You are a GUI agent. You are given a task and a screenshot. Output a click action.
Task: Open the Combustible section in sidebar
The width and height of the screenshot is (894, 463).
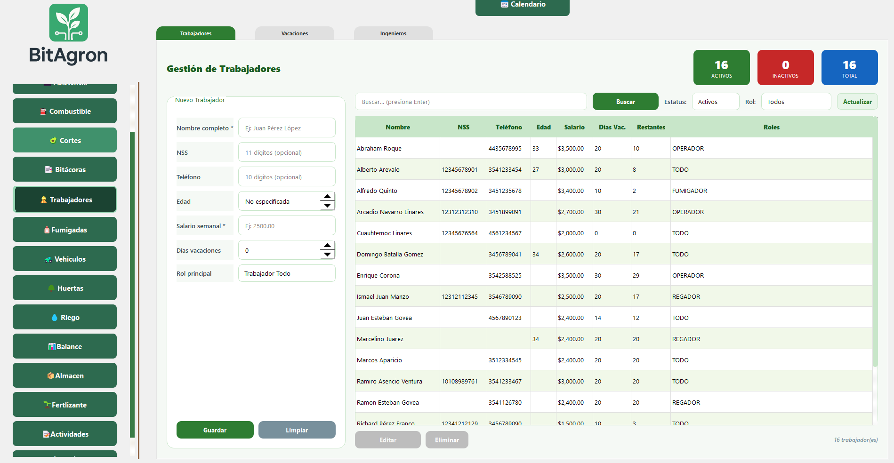(x=64, y=111)
